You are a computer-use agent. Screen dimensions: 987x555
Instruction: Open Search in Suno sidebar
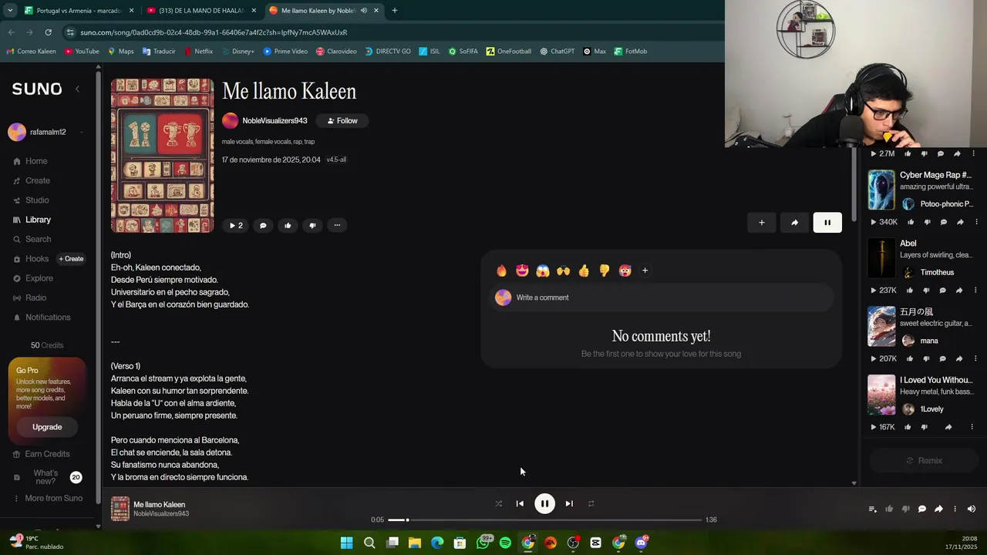(x=32, y=239)
